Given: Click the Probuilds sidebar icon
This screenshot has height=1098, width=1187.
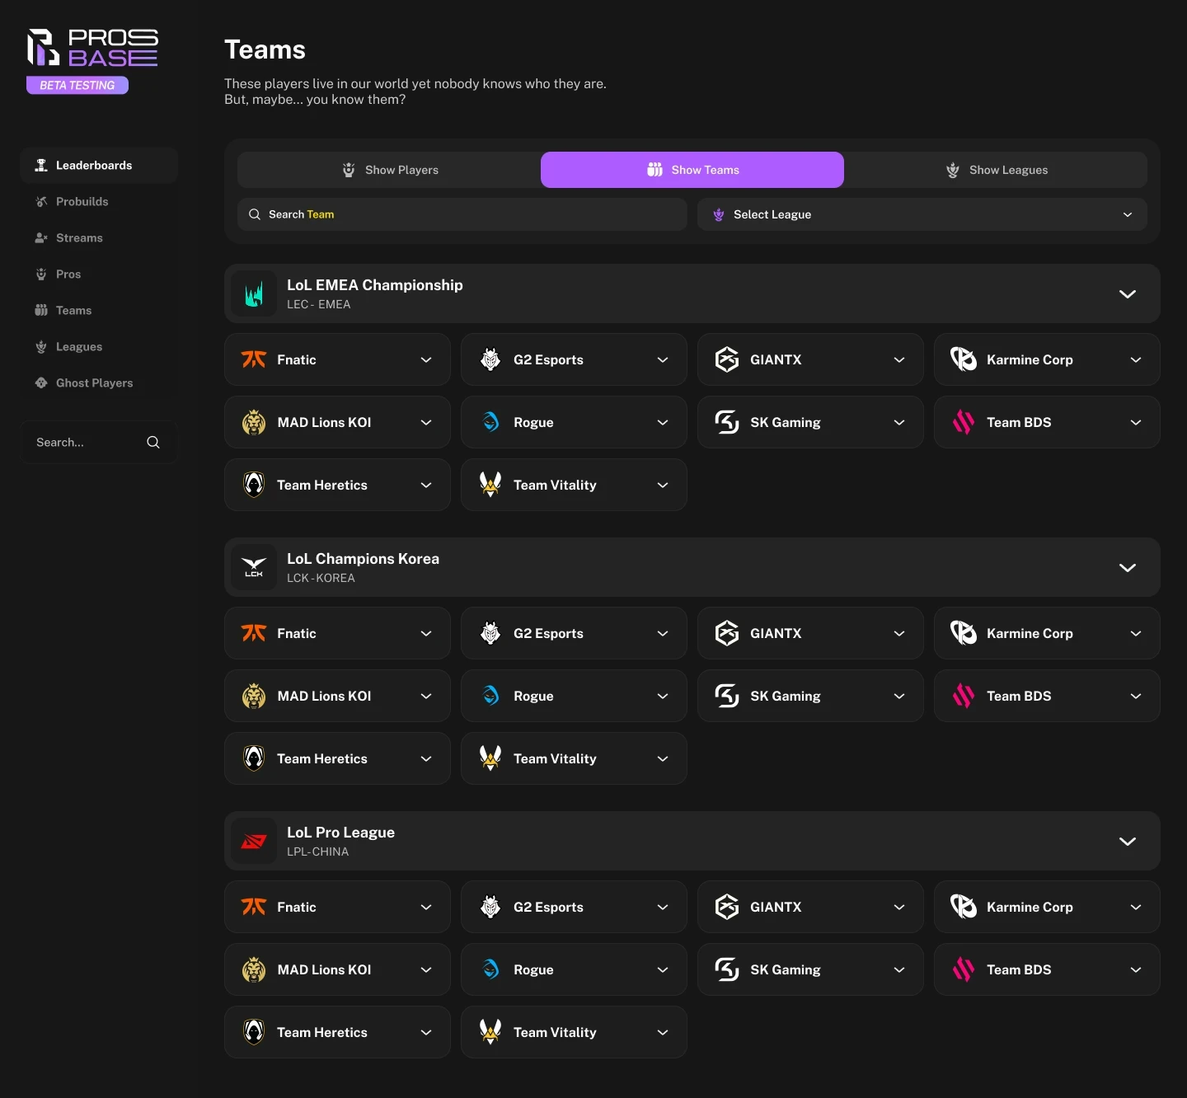Looking at the screenshot, I should 41,202.
